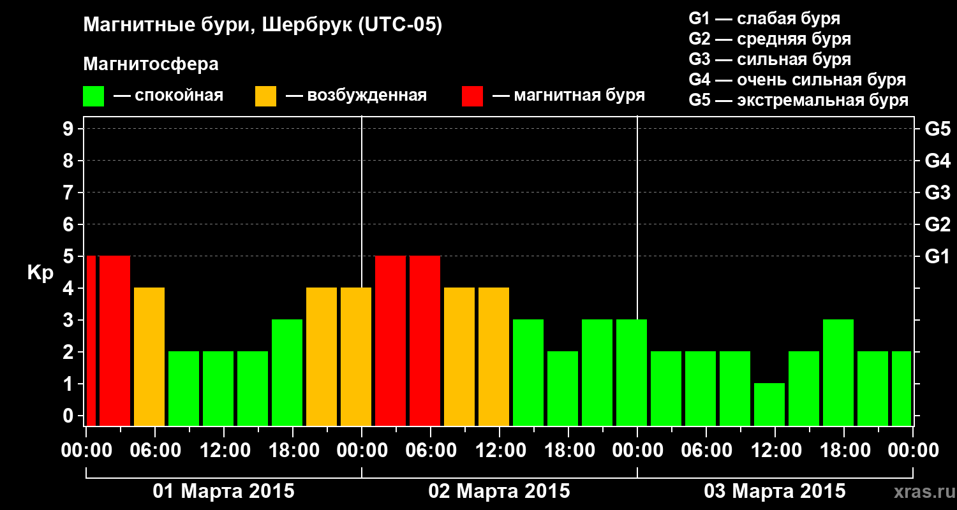The image size is (957, 510).
Task: Click the 'Магнитосфера' legend heading
Action: coord(151,64)
